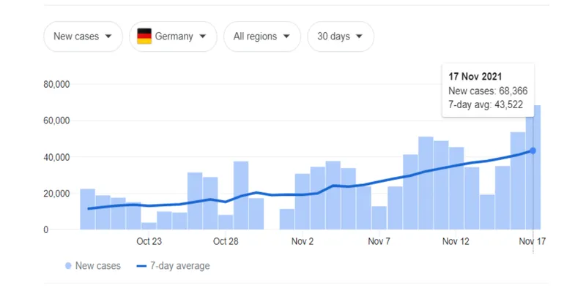Open the Germany country selector

point(173,37)
